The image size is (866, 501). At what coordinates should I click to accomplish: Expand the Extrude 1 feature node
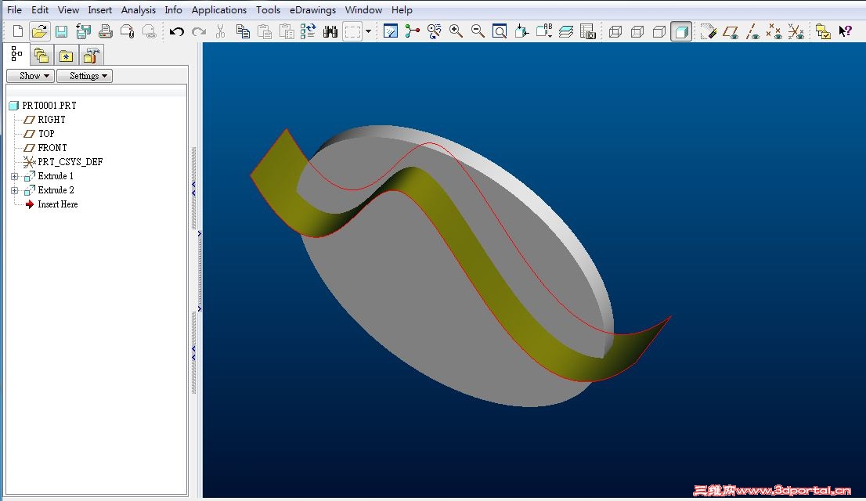pyautogui.click(x=14, y=176)
